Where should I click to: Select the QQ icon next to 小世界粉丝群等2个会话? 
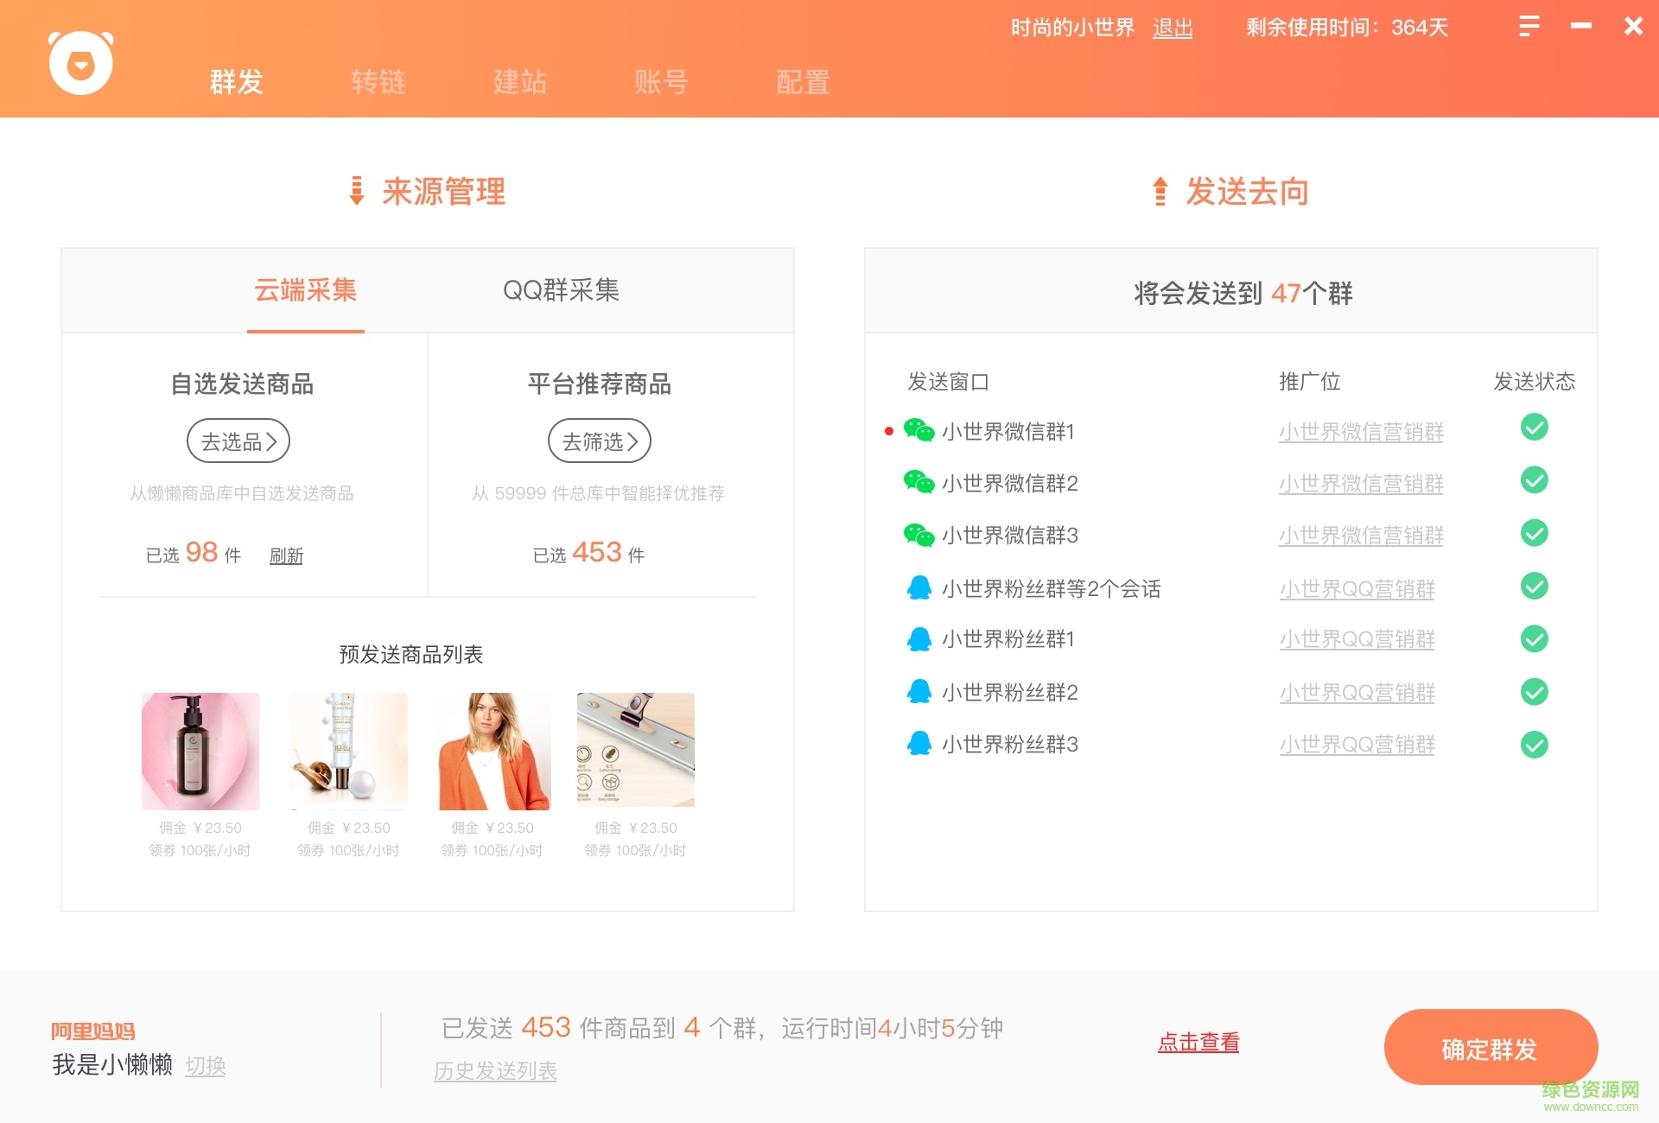pos(918,586)
